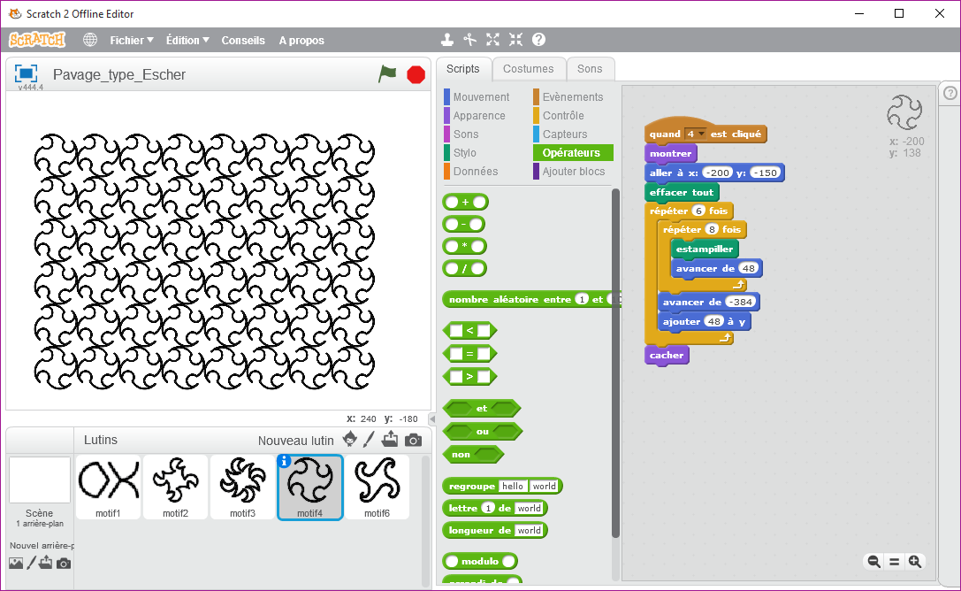The width and height of the screenshot is (961, 591).
Task: Choose the Shrink sprite tool
Action: click(515, 40)
